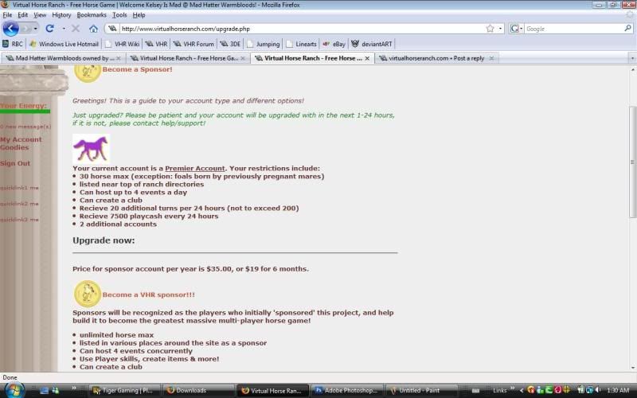Switch to the virtualhorseranch.com Post a reply tab
Viewport: 637px width, 398px height.
(436, 58)
